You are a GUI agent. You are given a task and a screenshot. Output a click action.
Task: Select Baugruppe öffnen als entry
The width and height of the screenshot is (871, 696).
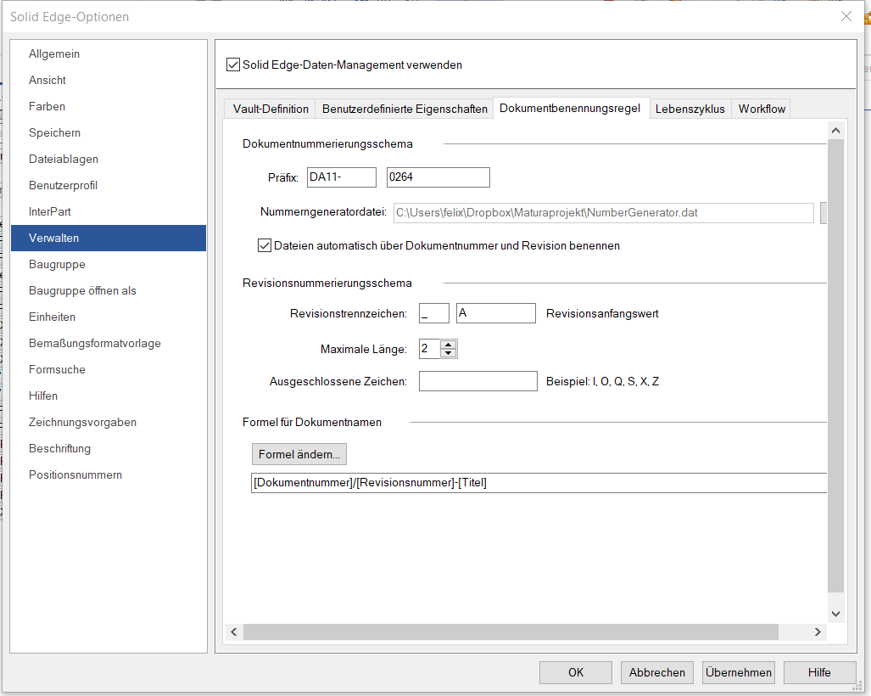[109, 291]
